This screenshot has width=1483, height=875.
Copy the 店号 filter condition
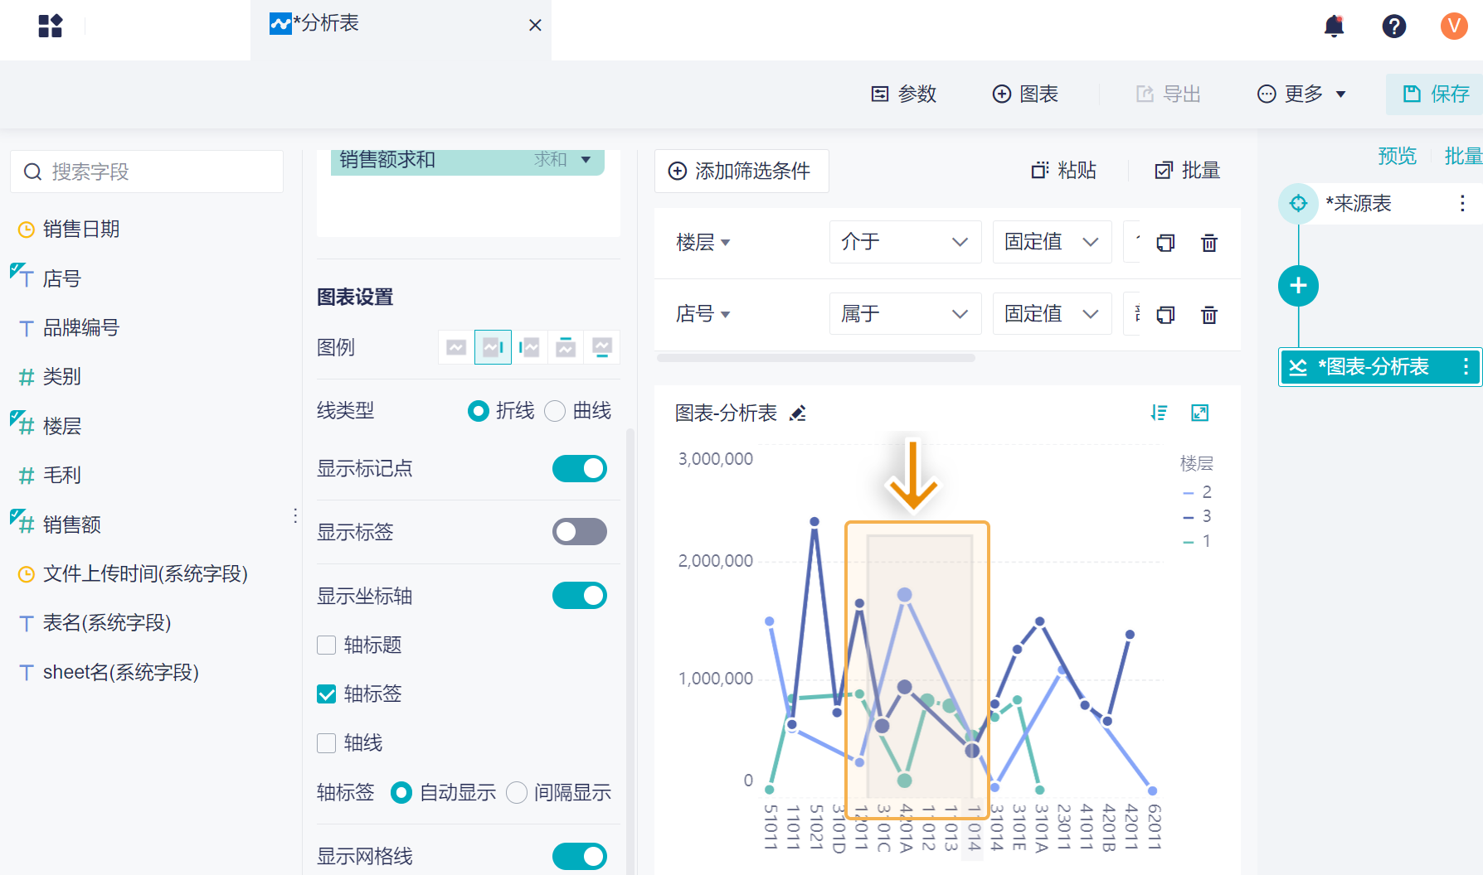click(x=1165, y=315)
